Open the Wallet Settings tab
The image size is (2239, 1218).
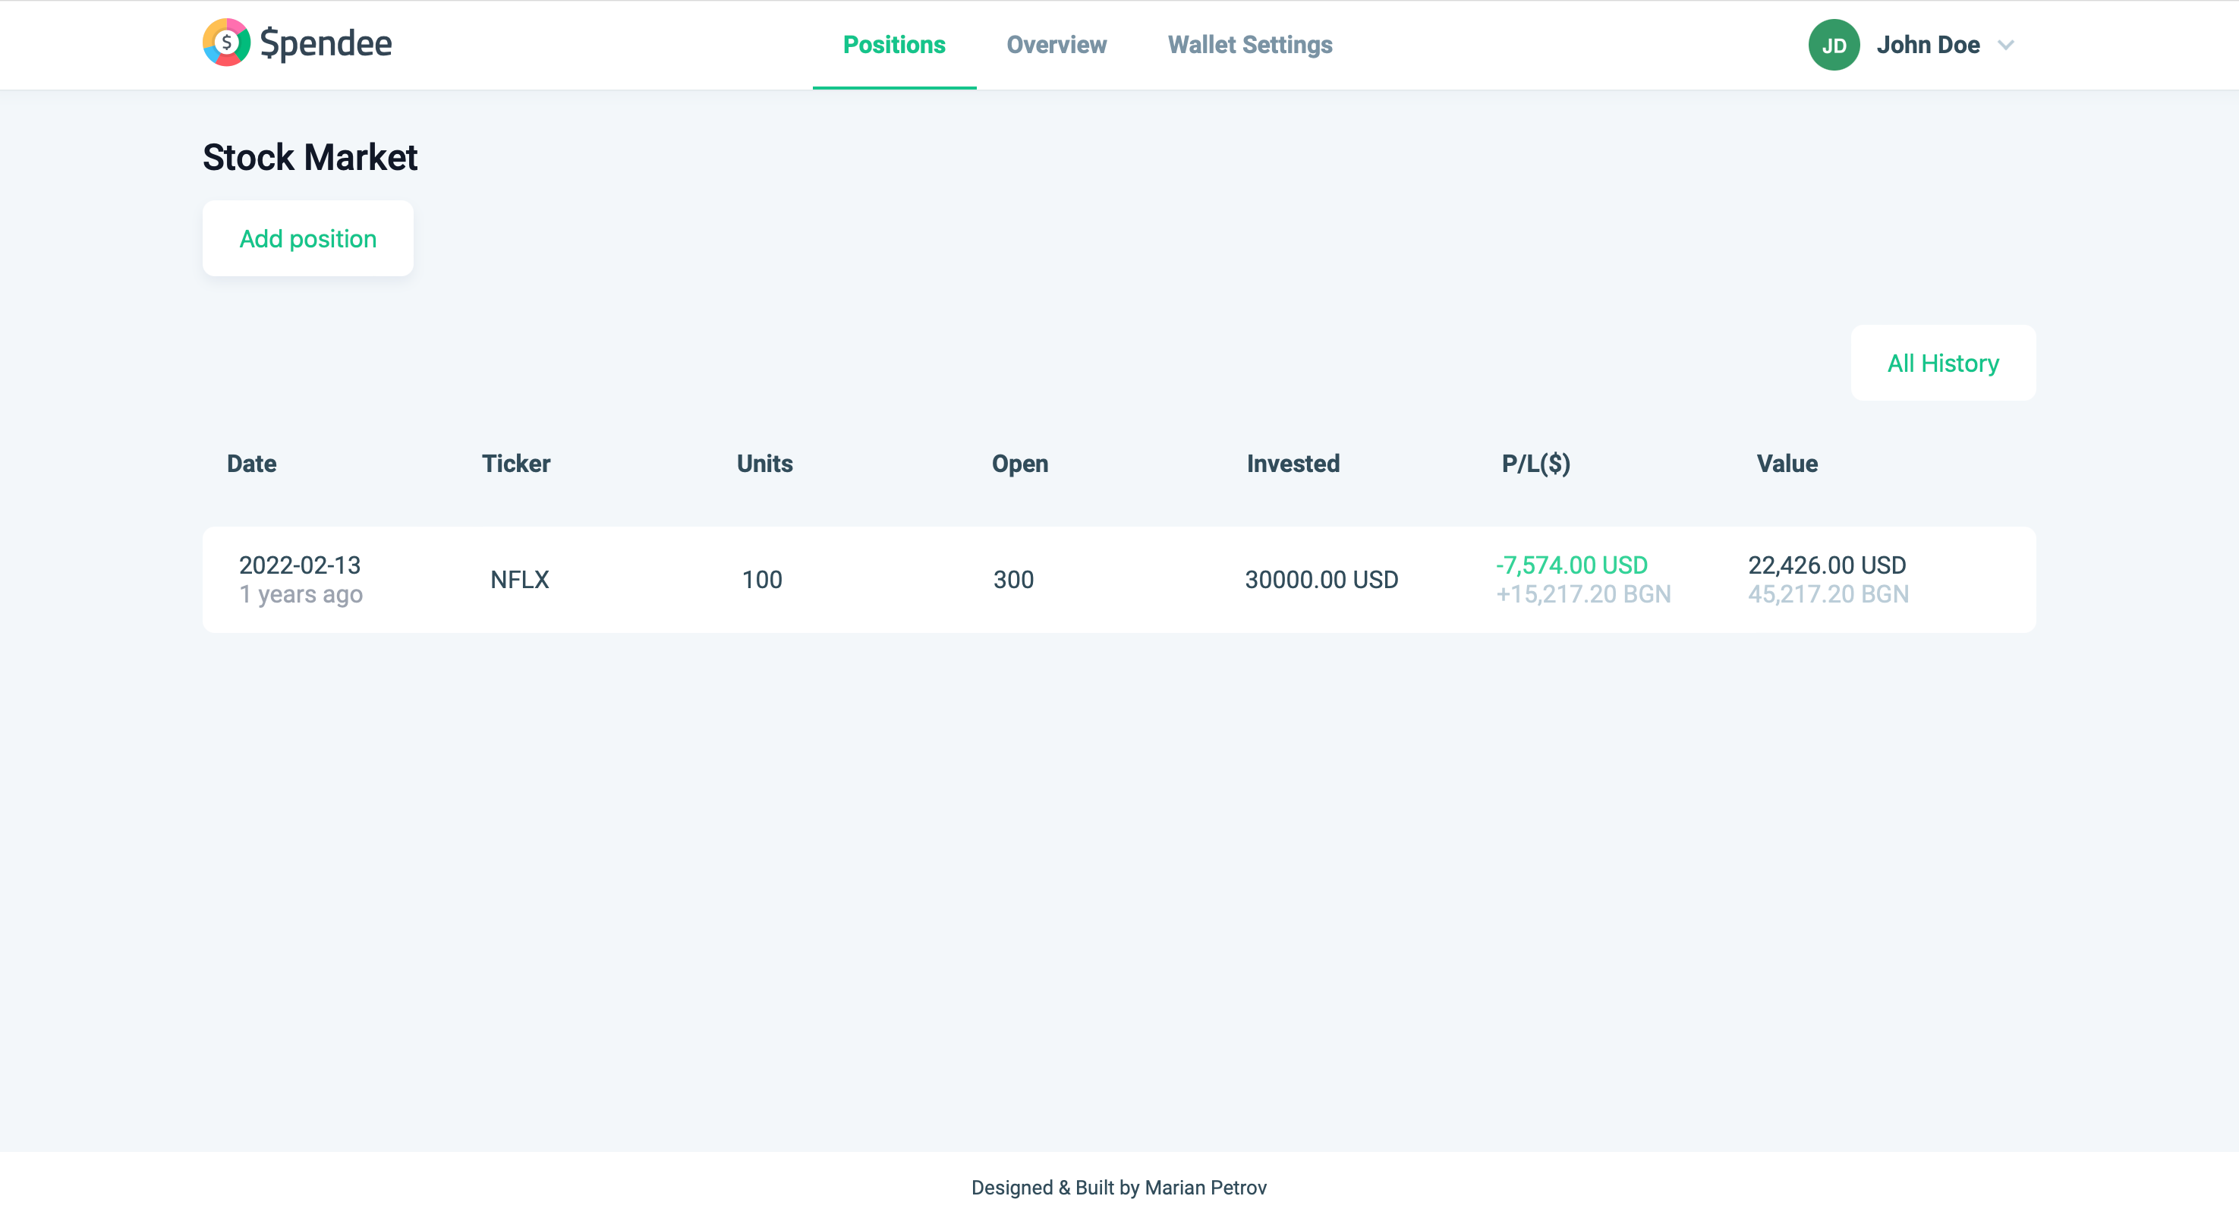[1249, 46]
